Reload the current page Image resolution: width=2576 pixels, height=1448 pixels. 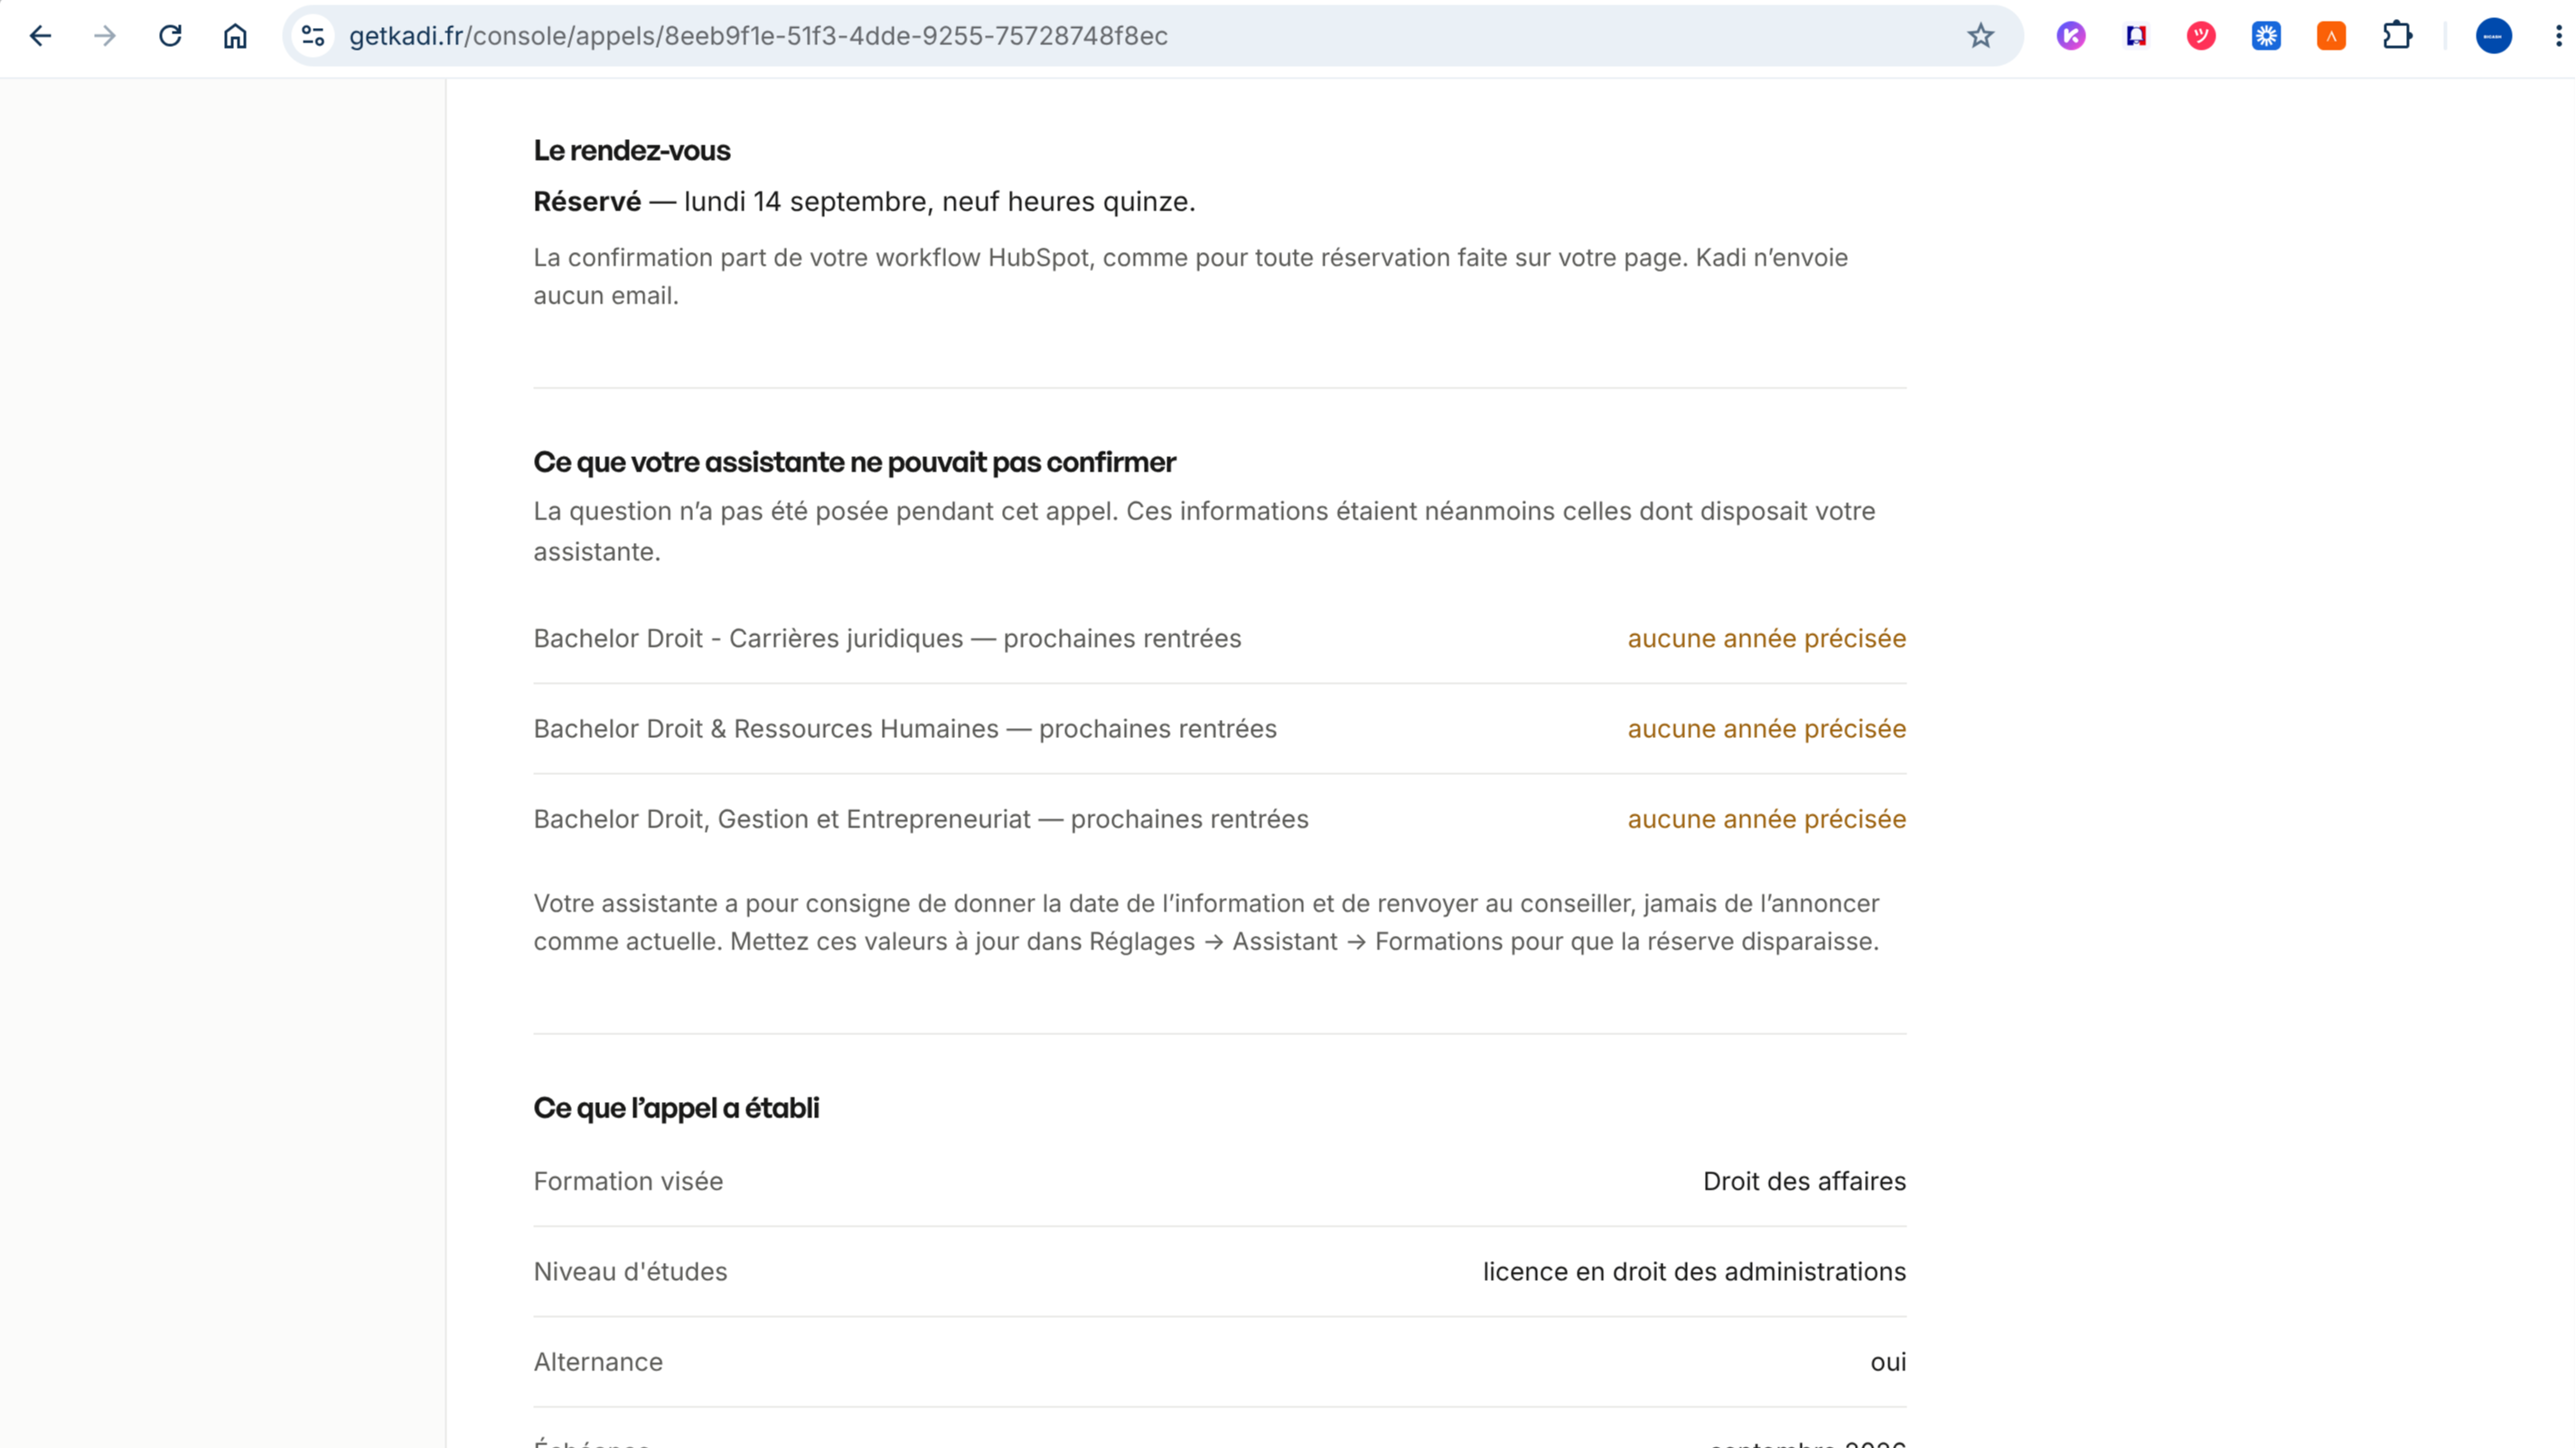170,36
